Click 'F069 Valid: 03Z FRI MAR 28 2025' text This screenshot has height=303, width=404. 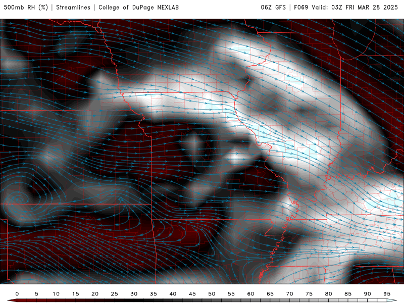[346, 7]
